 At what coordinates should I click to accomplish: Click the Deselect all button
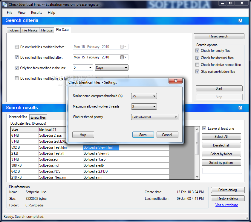[x=221, y=145]
